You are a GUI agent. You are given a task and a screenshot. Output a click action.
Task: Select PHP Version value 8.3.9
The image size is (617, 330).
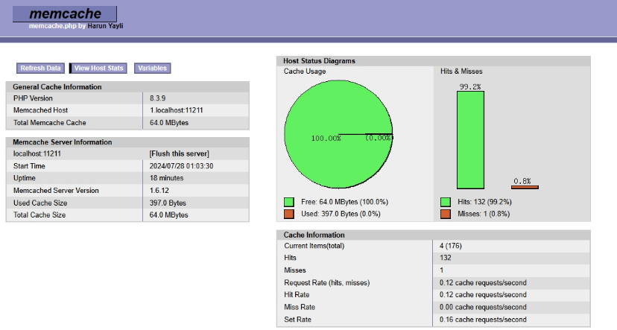coord(157,98)
